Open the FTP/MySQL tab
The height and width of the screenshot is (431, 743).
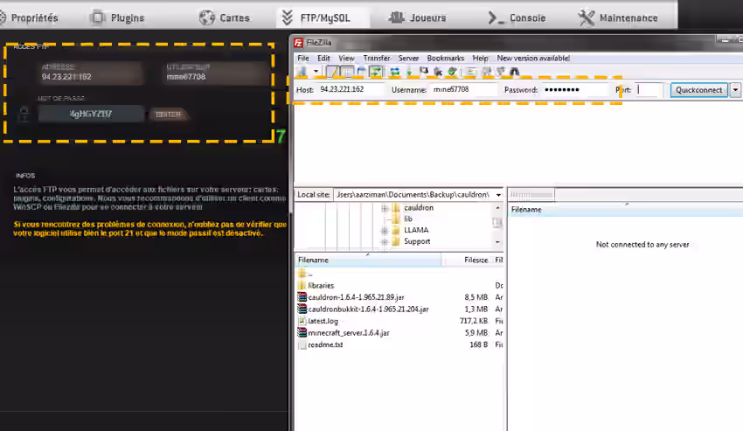tap(323, 18)
